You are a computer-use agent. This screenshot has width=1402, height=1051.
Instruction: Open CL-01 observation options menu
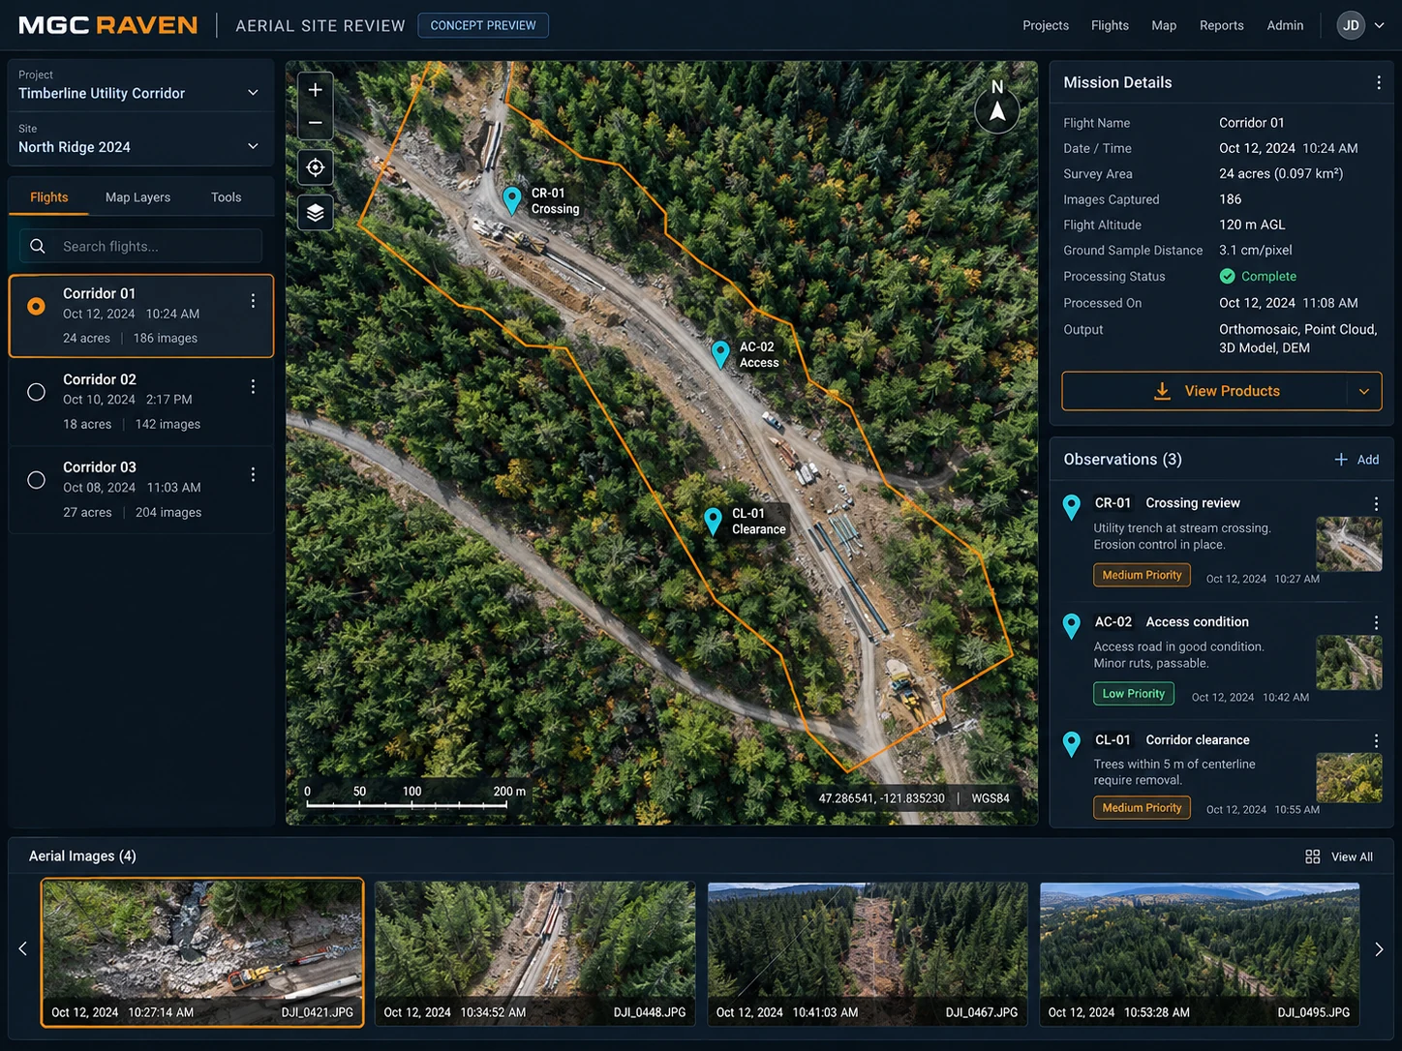pyautogui.click(x=1376, y=740)
